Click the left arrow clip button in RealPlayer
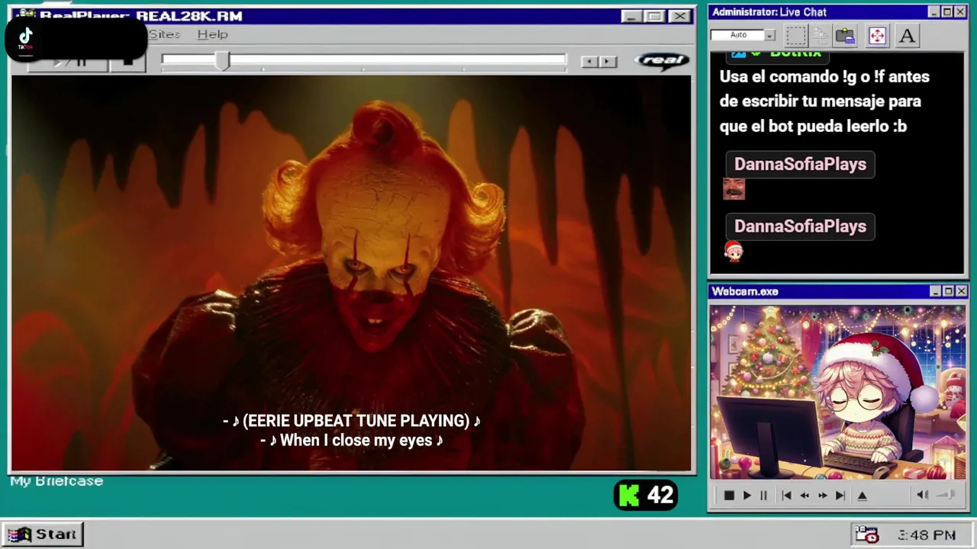 click(589, 61)
